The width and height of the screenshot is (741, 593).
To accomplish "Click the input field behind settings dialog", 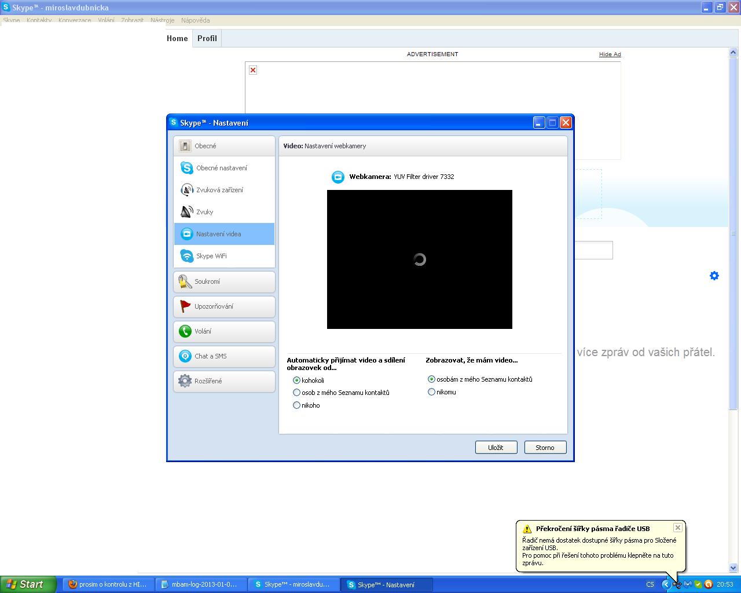I will point(593,250).
